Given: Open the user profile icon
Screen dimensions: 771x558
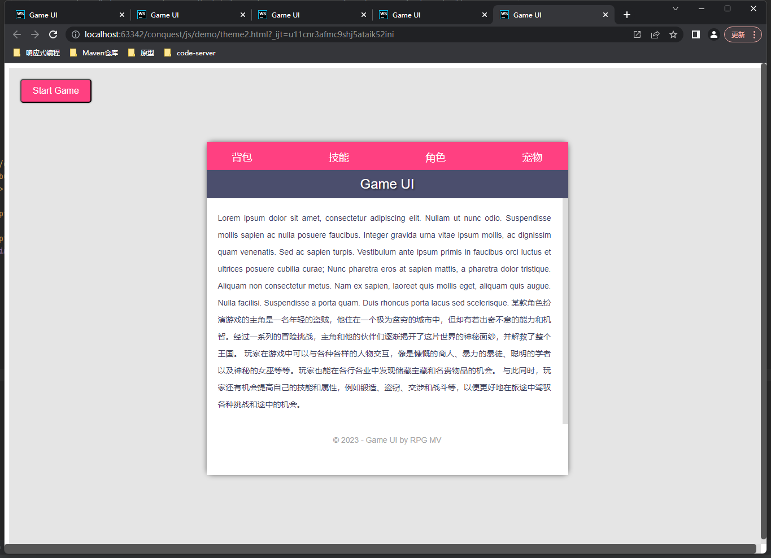Looking at the screenshot, I should (714, 34).
